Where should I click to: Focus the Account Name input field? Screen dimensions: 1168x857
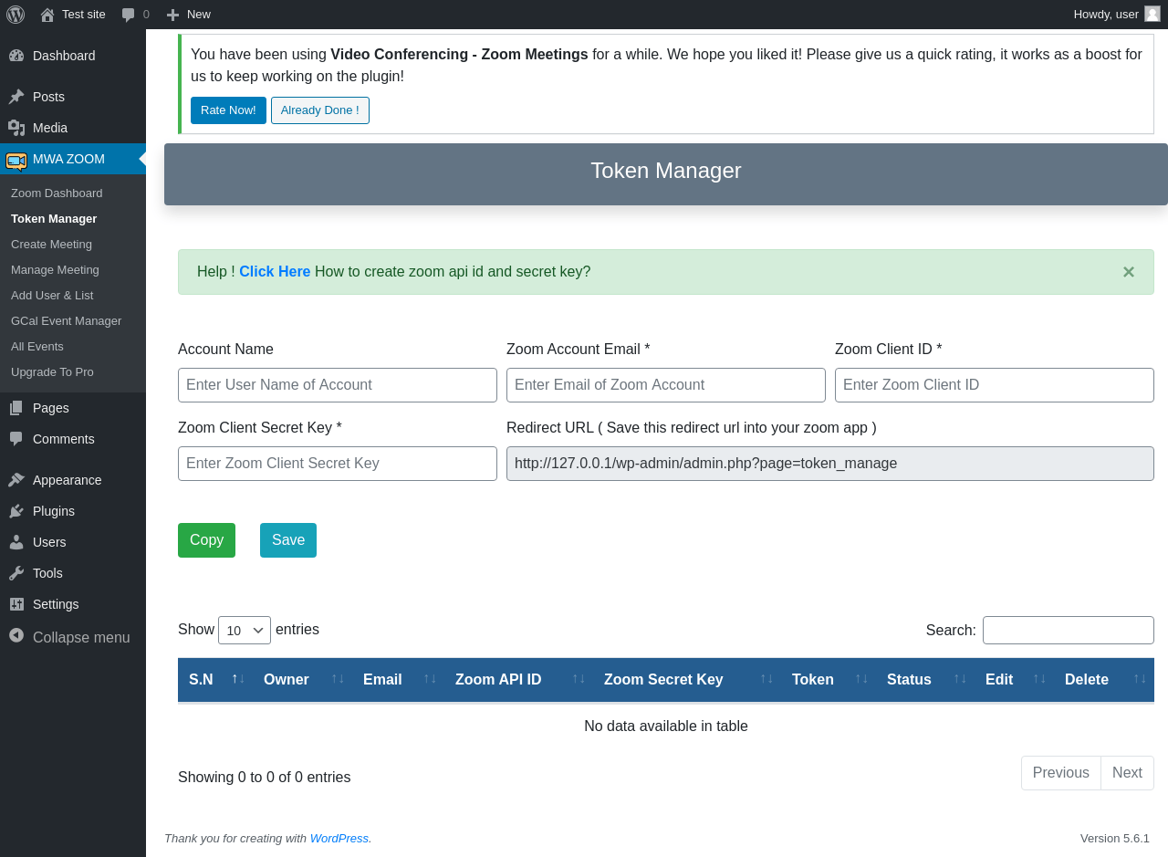338,385
